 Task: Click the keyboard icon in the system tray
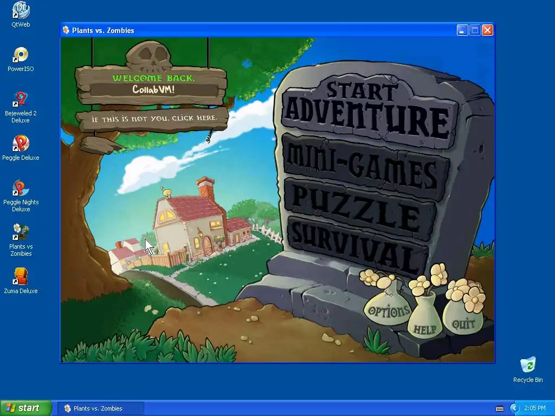coord(499,408)
